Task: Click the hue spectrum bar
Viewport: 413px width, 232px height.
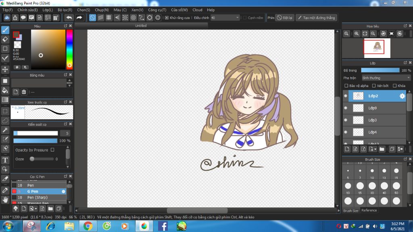Action: point(69,49)
